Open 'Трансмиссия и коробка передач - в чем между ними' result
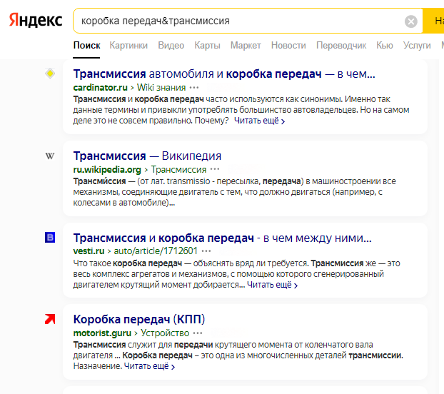The width and height of the screenshot is (444, 394). 222,238
